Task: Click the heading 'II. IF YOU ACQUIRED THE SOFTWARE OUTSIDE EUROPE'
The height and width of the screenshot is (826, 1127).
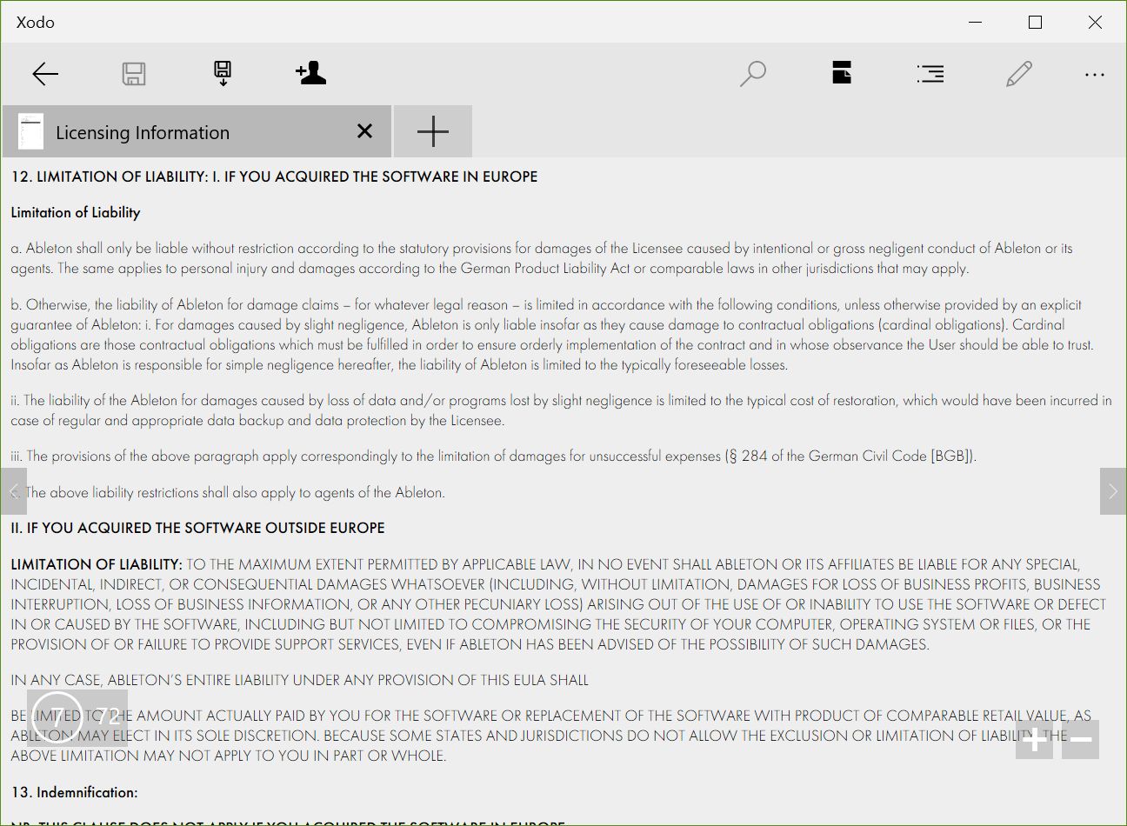Action: click(198, 528)
